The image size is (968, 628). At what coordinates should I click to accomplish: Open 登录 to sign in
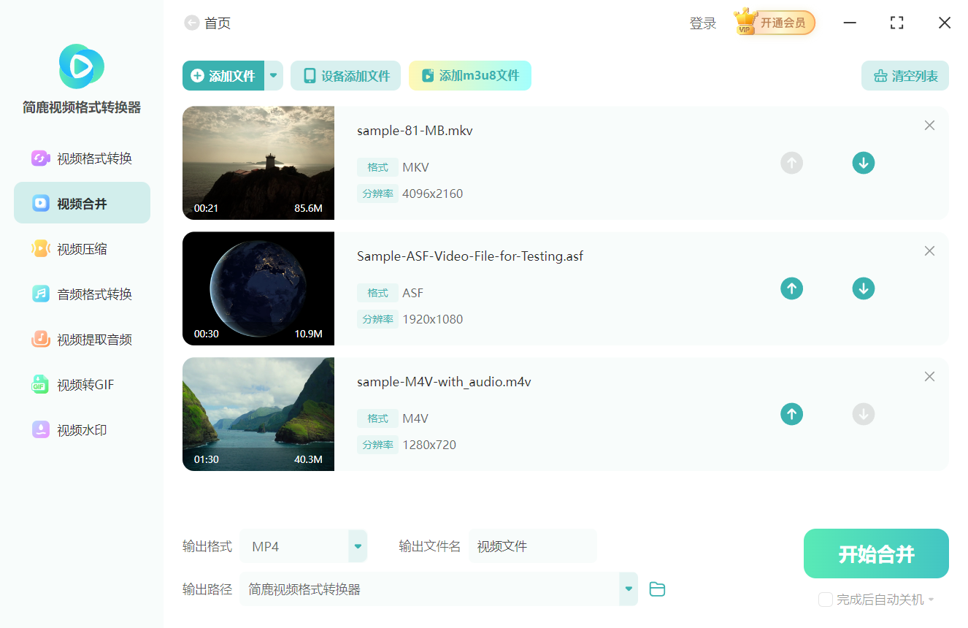pyautogui.click(x=702, y=23)
